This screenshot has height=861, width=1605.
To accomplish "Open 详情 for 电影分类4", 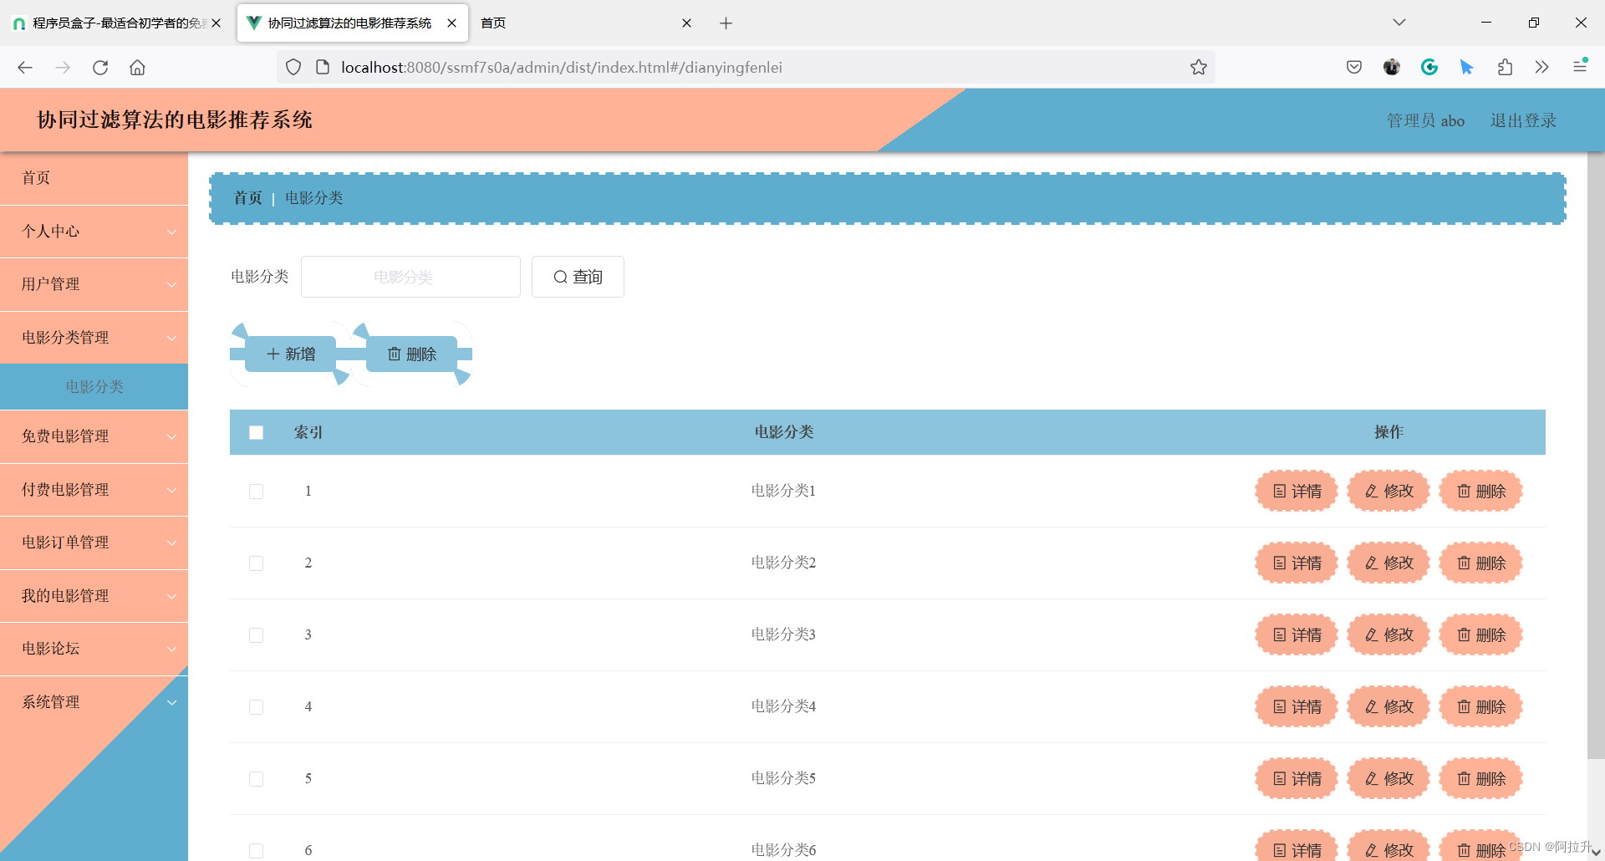I will click(1297, 707).
